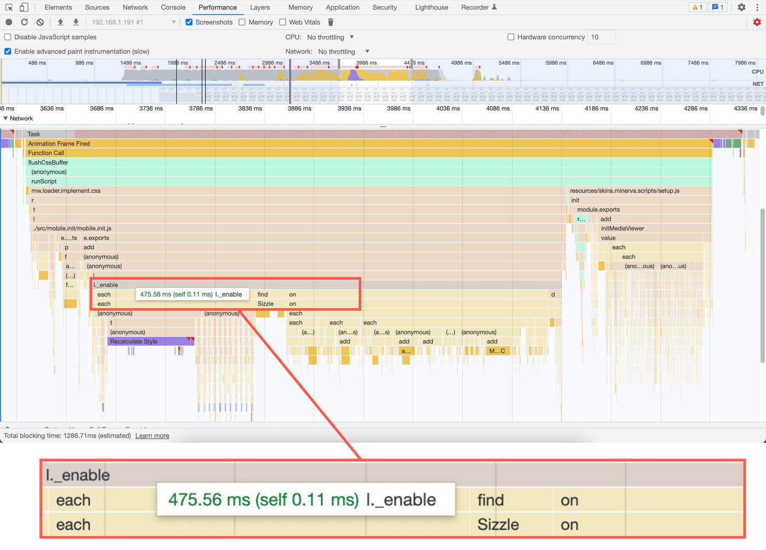Open the Lighthouse tab
Image resolution: width=766 pixels, height=550 pixels.
(x=431, y=7)
